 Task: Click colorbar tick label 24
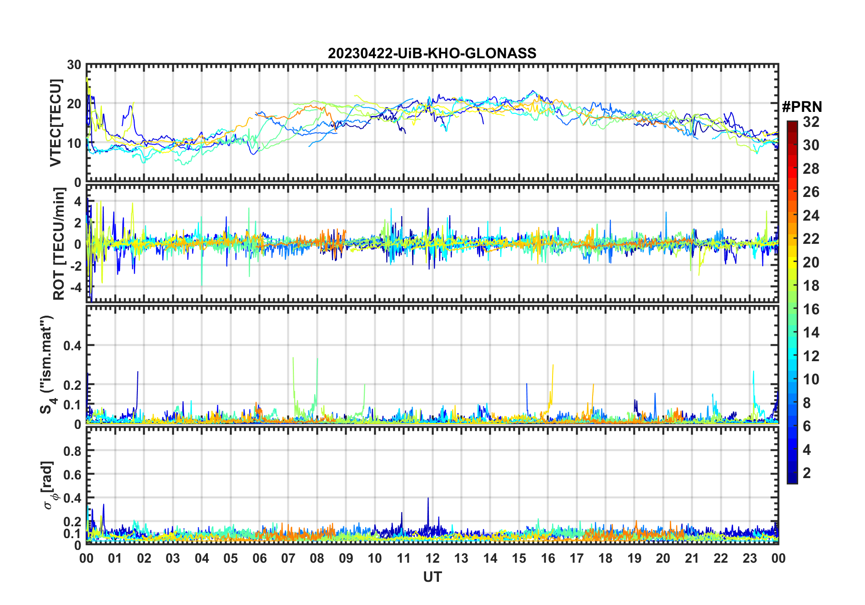point(811,216)
